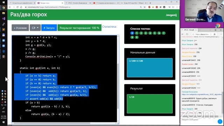The height and width of the screenshot is (126, 224).
Task: Go forward in the main Chrome window
Action: [x=14, y=7]
